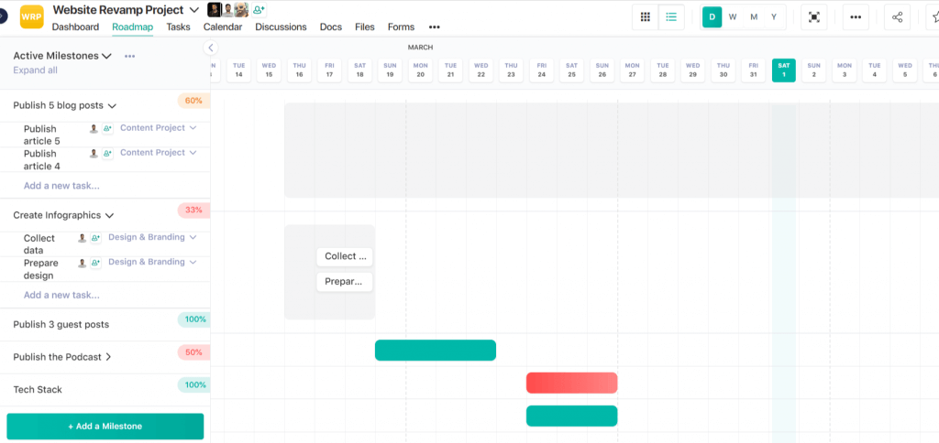Click assignee avatar on Publish article 5
The height and width of the screenshot is (443, 939).
click(x=94, y=128)
